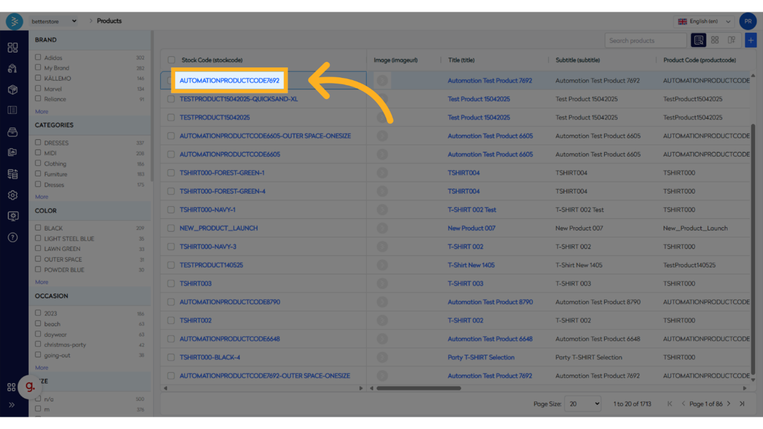763x429 pixels.
Task: Switch to grid view icon
Action: 715,40
